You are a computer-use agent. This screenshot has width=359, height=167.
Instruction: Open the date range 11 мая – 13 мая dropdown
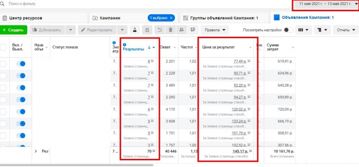(327, 4)
